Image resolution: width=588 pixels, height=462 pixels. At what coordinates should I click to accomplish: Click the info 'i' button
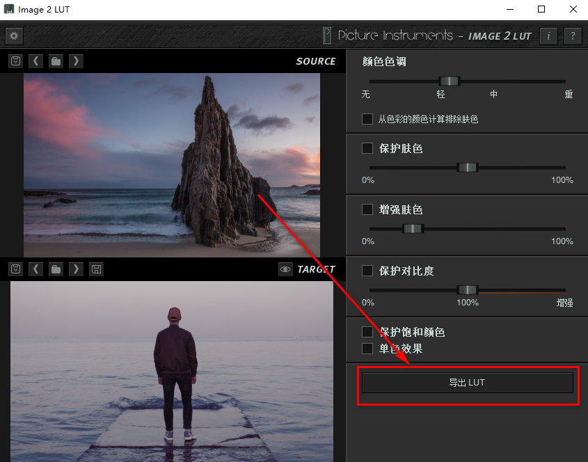pyautogui.click(x=548, y=36)
